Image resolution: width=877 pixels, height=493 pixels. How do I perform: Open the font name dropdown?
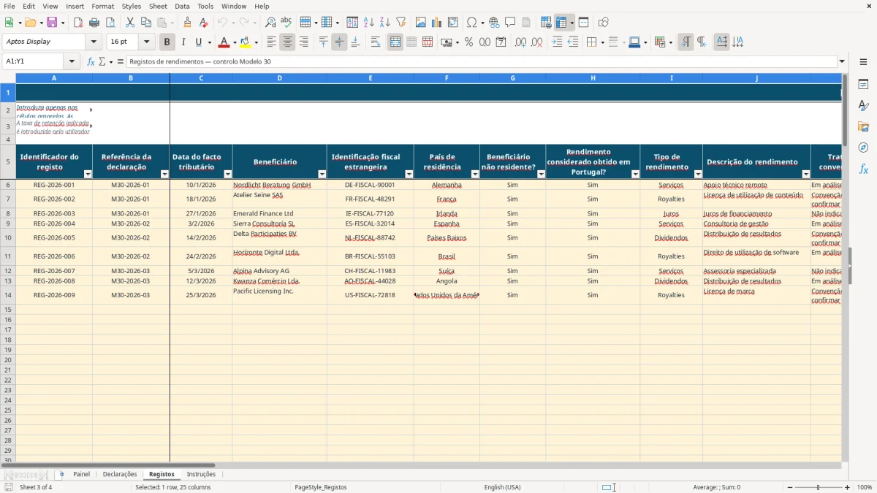94,42
